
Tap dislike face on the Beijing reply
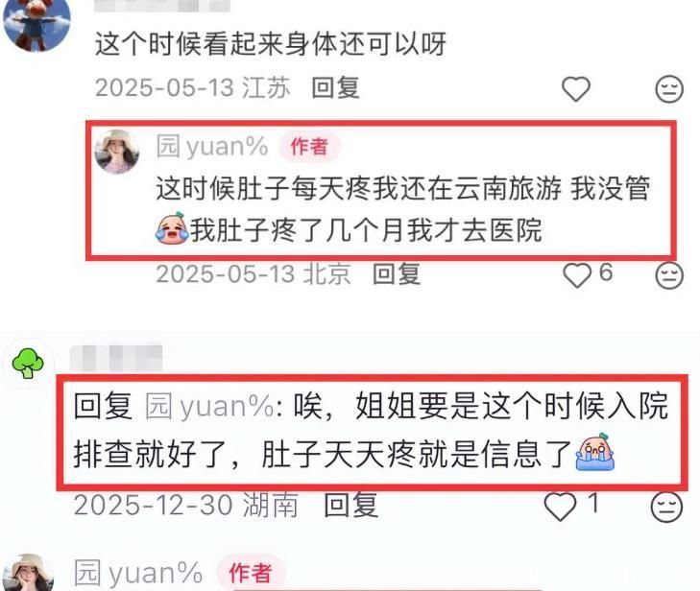coord(669,275)
